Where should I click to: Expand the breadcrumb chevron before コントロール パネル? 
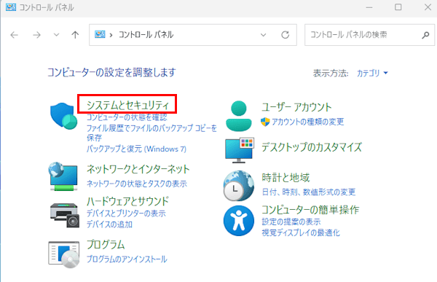click(111, 35)
